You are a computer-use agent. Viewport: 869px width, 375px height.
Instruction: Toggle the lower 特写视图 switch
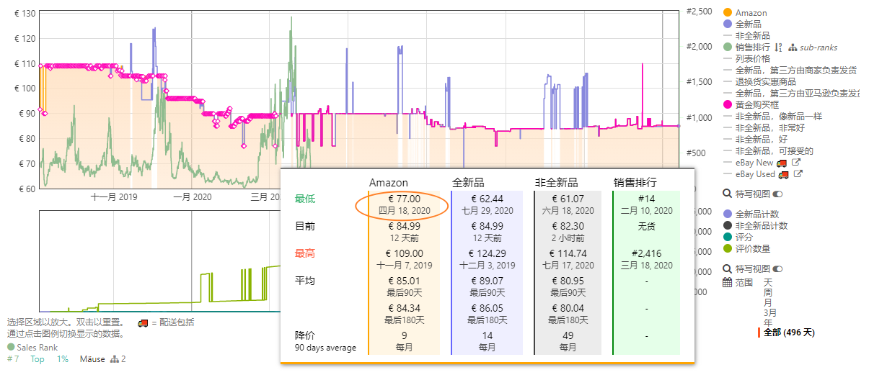pos(777,269)
